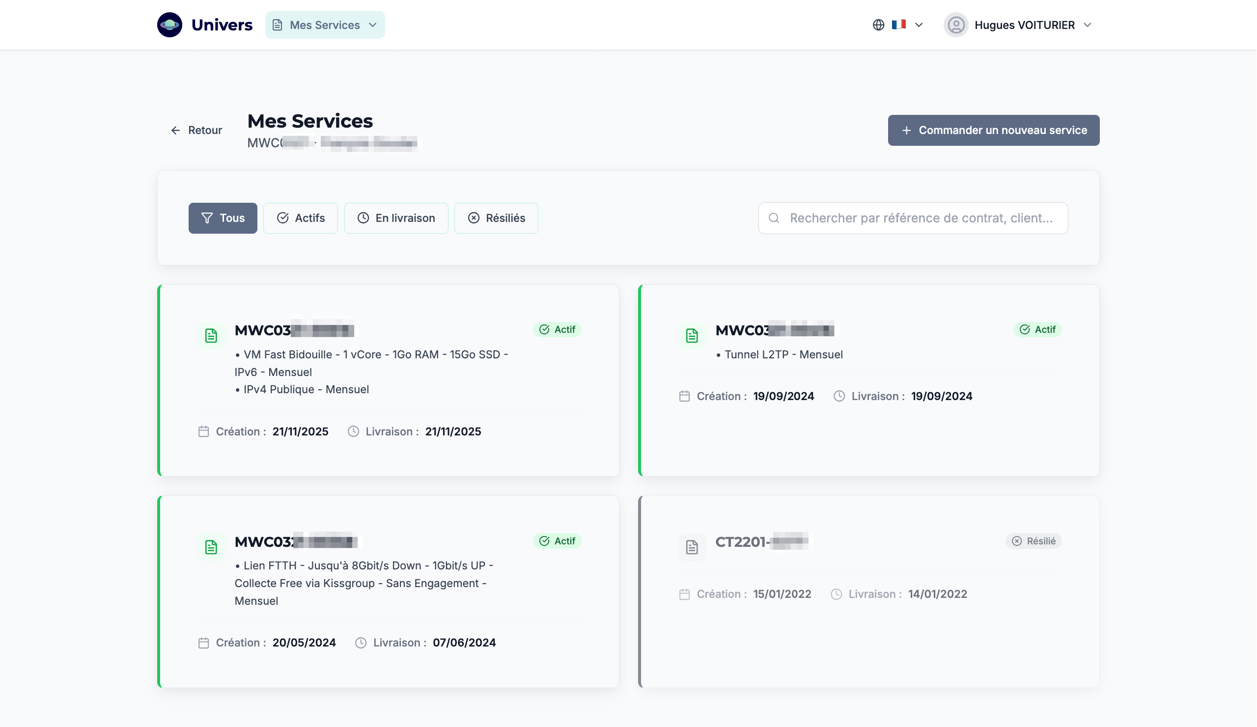Screen dimensions: 1257x727
Task: Click the magnifier icon in search field
Action: 774,218
